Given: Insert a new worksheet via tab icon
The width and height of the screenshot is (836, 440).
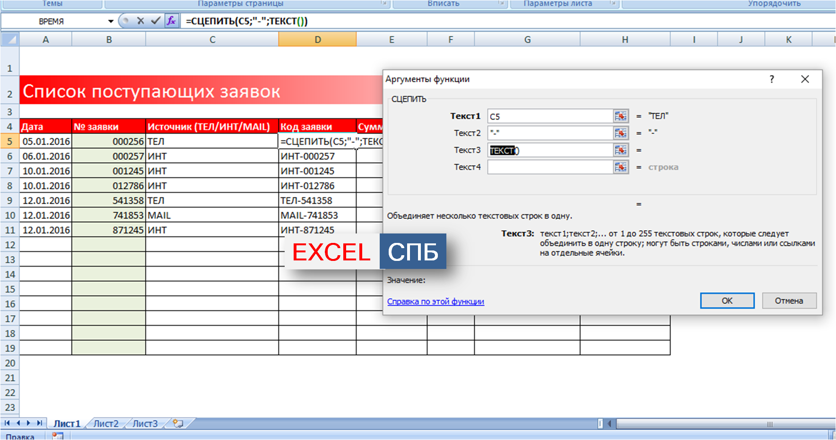Looking at the screenshot, I should tap(178, 423).
